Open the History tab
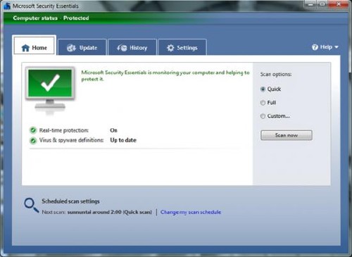 (x=132, y=47)
